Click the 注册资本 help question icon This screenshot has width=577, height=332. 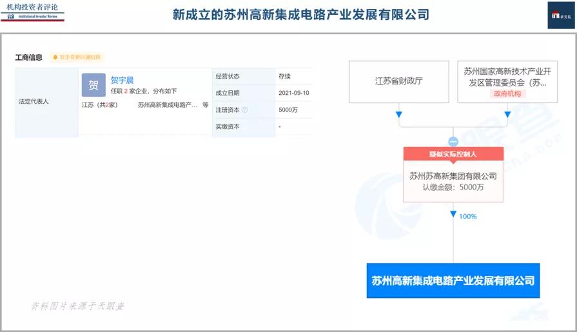245,110
